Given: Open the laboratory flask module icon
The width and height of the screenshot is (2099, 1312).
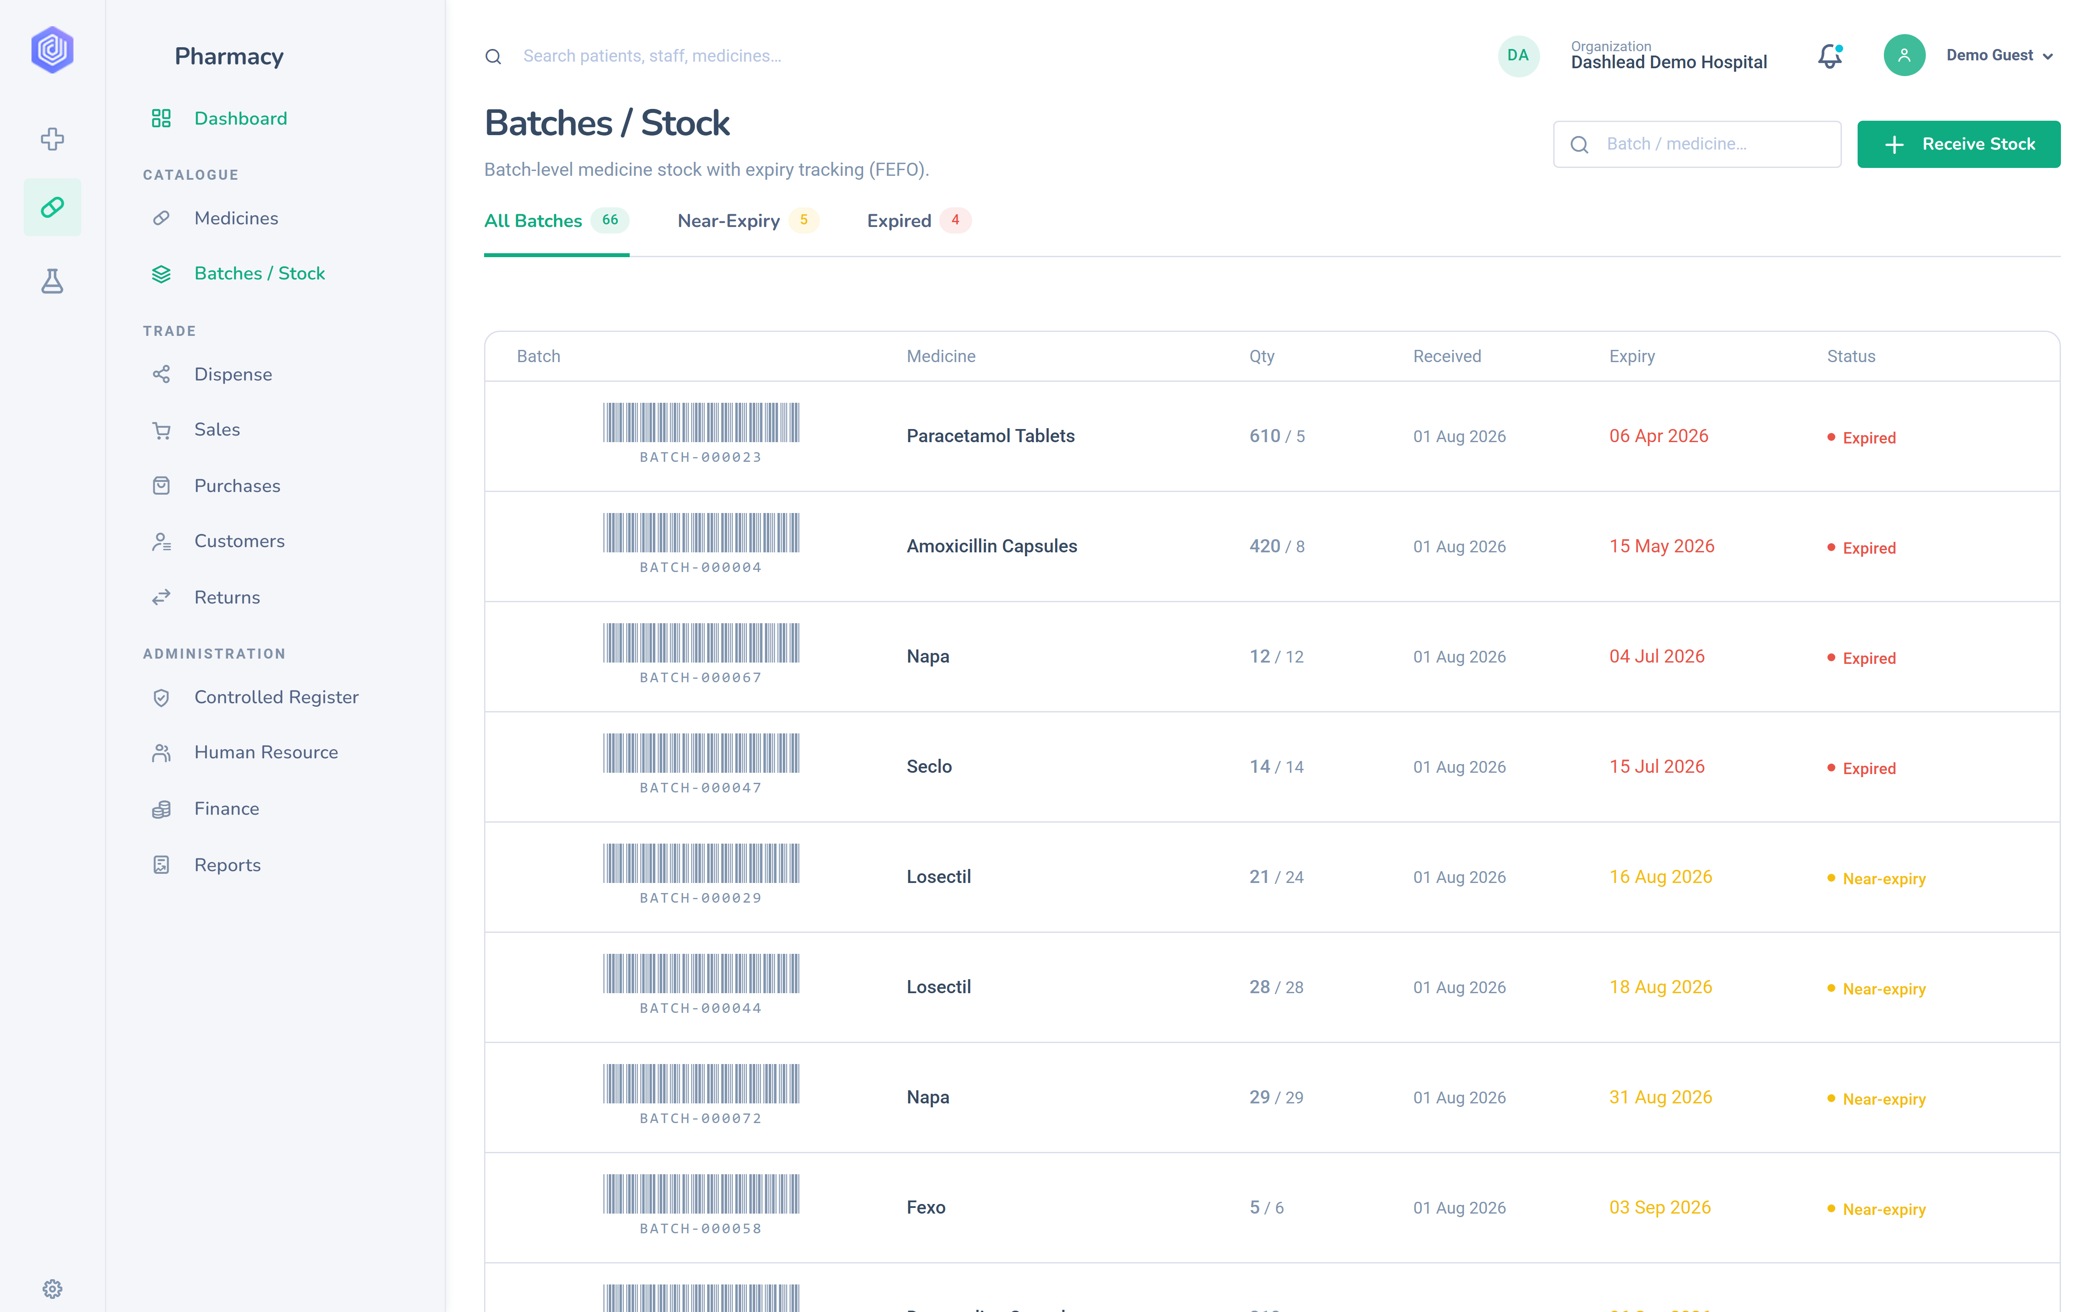Looking at the screenshot, I should pyautogui.click(x=52, y=281).
